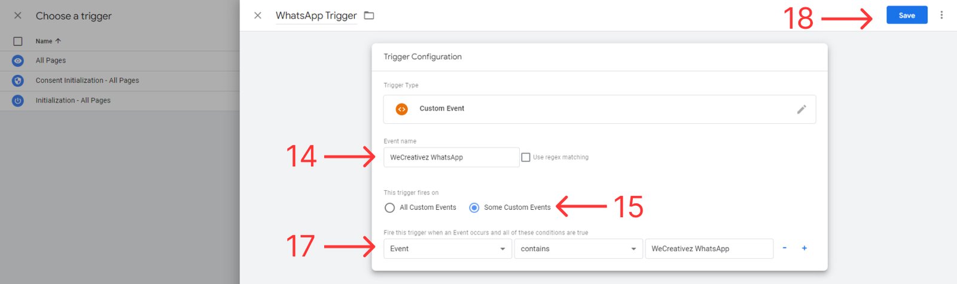Remove the condition row with minus icon
This screenshot has height=284, width=957.
[x=784, y=248]
